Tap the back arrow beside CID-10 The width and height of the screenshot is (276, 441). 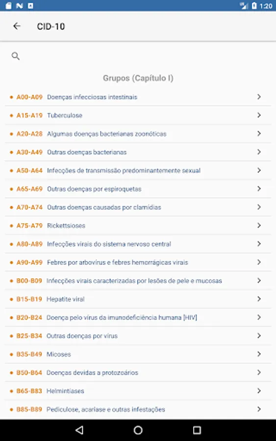coord(17,26)
